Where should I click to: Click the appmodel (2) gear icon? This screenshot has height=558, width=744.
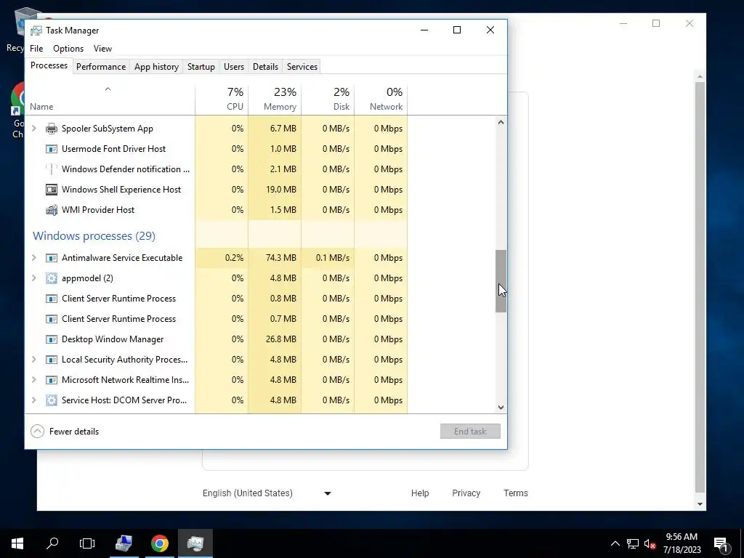tap(52, 278)
